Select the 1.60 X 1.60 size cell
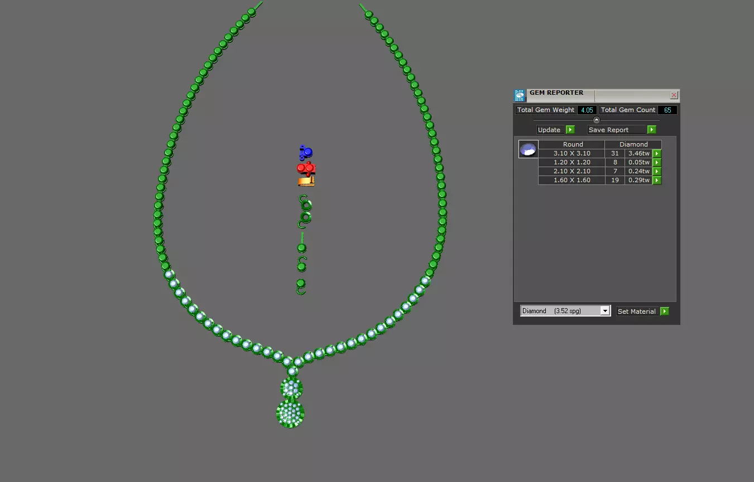This screenshot has width=754, height=482. click(571, 180)
